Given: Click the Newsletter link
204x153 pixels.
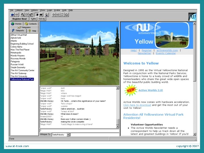Looking at the screenshot, I should 144,53.
